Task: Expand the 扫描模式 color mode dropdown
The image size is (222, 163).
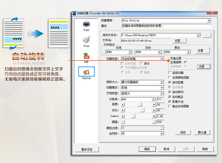Action: [x=162, y=88]
